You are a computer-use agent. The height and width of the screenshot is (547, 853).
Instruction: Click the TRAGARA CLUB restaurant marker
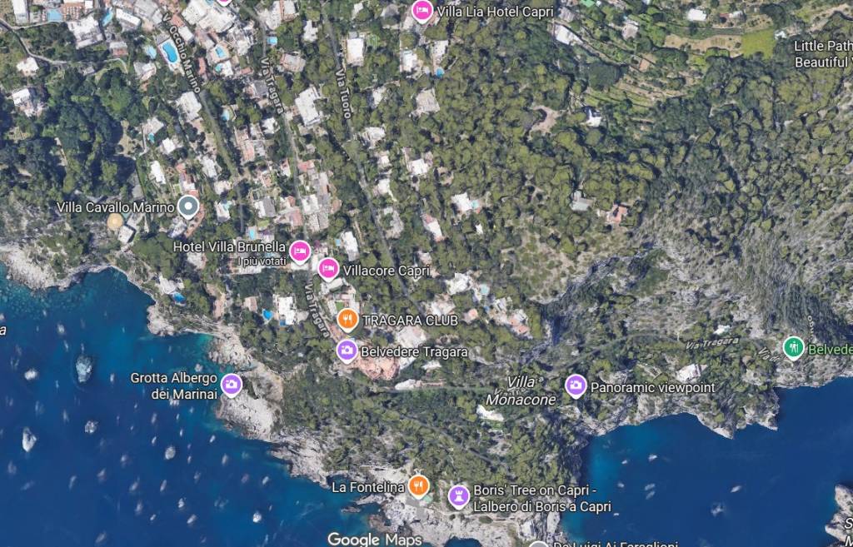(x=347, y=320)
